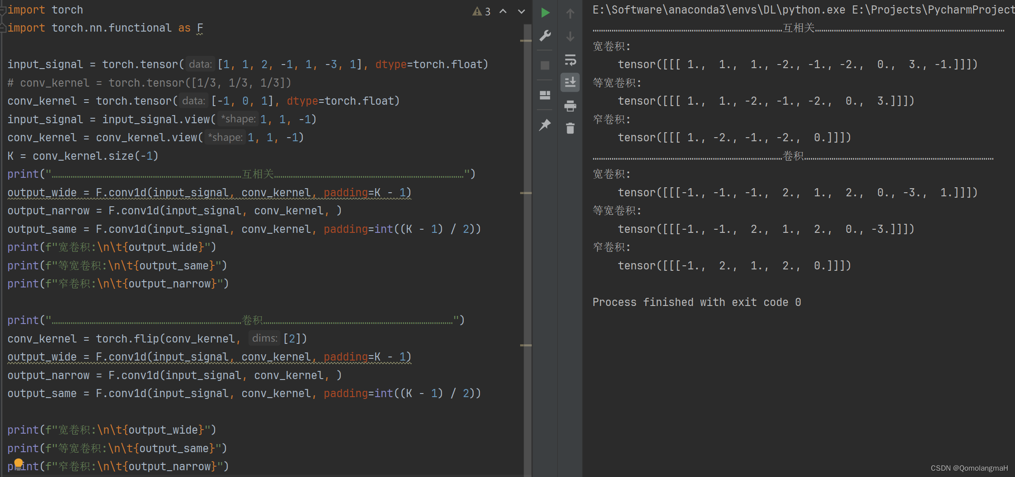The image size is (1015, 477).
Task: Click 'Process finished with exit code 0' line
Action: point(696,302)
